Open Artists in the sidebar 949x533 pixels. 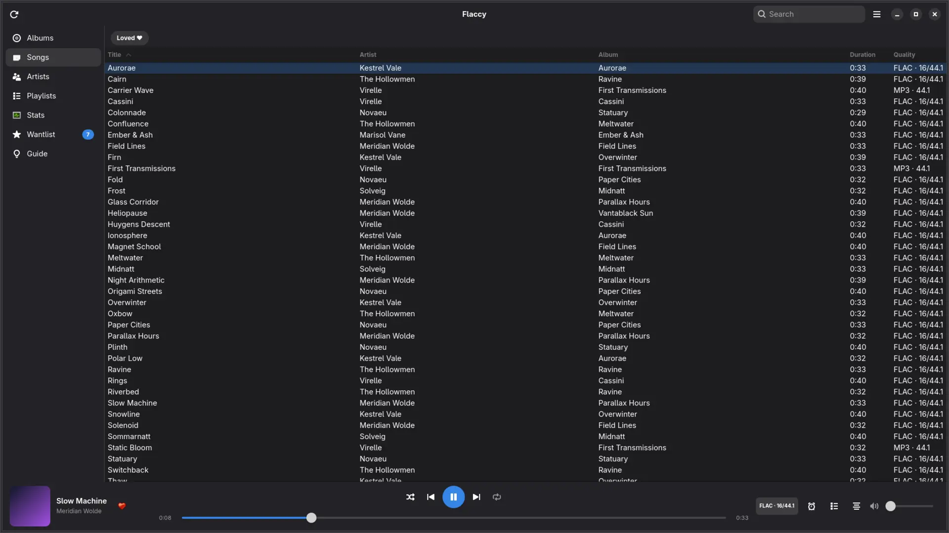(53, 77)
